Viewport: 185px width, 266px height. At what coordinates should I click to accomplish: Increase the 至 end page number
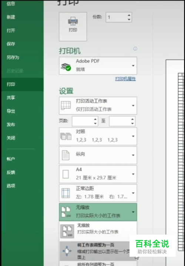coord(132,119)
